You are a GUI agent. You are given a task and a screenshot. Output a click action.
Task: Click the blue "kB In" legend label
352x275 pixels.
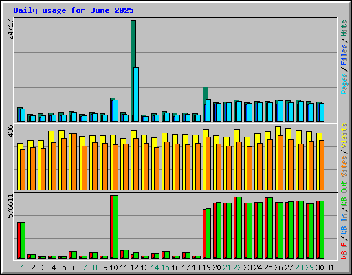[344, 223]
